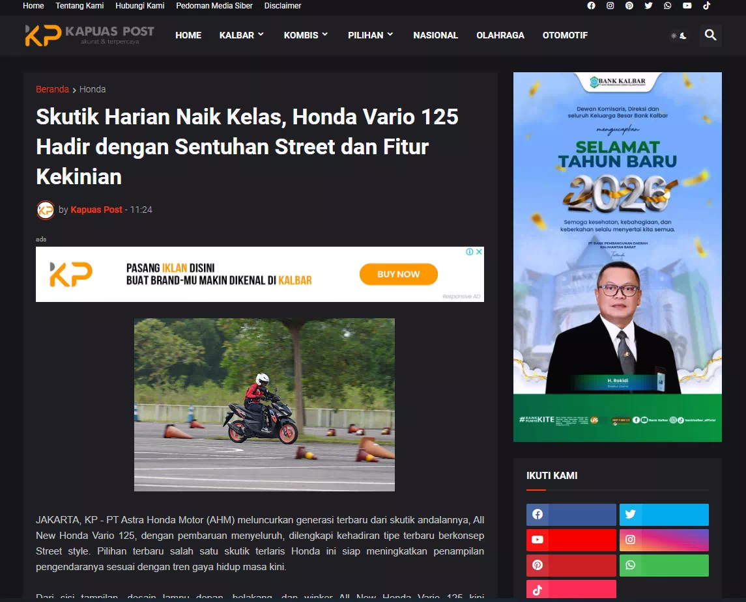Open the OTOMOTIF section
The image size is (746, 602).
(x=566, y=35)
